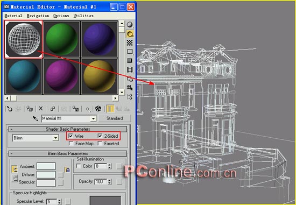Open the Material menu
This screenshot has height=205, width=296.
[x=13, y=16]
